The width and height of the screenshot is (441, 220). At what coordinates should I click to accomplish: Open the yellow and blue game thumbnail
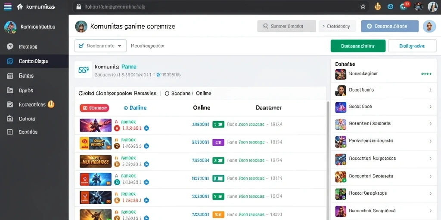[96, 143]
